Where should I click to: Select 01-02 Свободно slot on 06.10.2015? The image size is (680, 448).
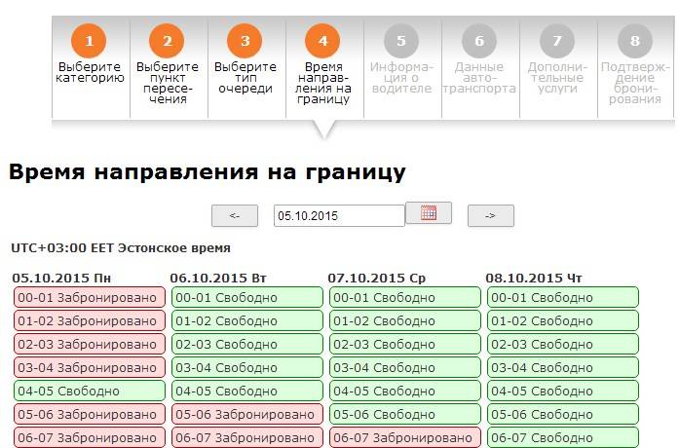tap(247, 320)
